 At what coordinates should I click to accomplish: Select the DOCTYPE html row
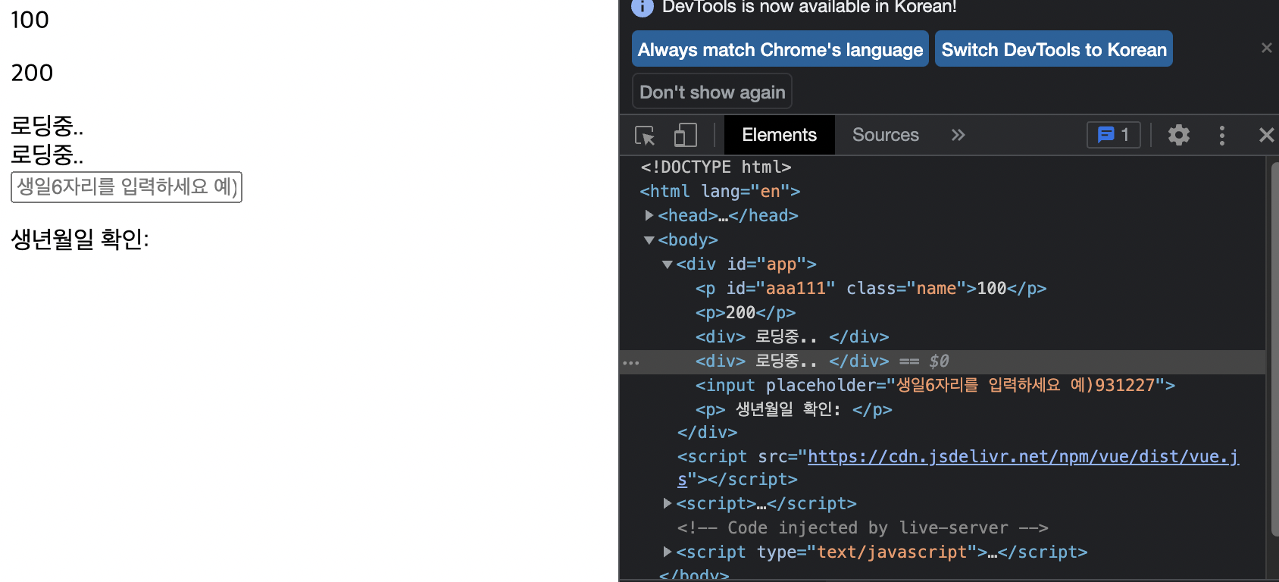tap(943, 167)
